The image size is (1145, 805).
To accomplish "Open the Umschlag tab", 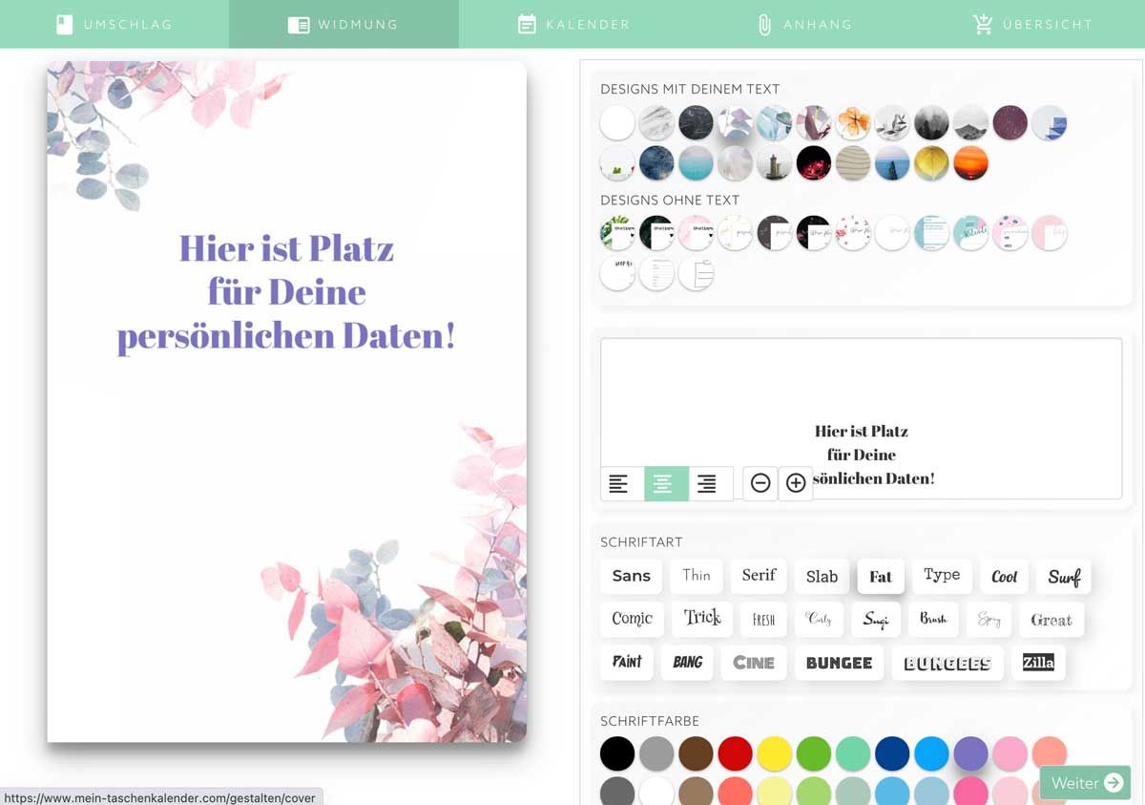I will click(114, 25).
